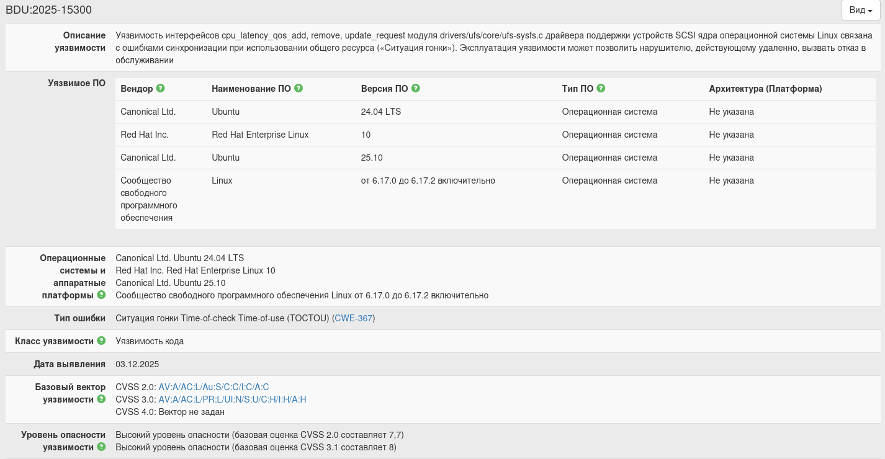
Task: Click the question icon near Версия ПО
Action: 416,89
